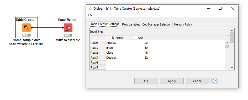Select the Row2 row header

98,53
